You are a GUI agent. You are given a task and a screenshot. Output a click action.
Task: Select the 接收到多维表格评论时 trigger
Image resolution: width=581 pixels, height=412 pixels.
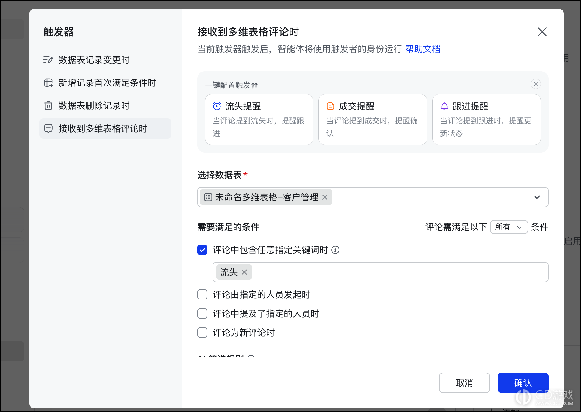[x=105, y=128]
